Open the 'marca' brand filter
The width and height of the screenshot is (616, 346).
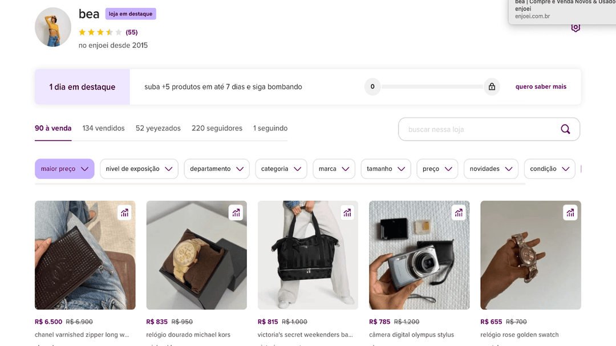[334, 169]
